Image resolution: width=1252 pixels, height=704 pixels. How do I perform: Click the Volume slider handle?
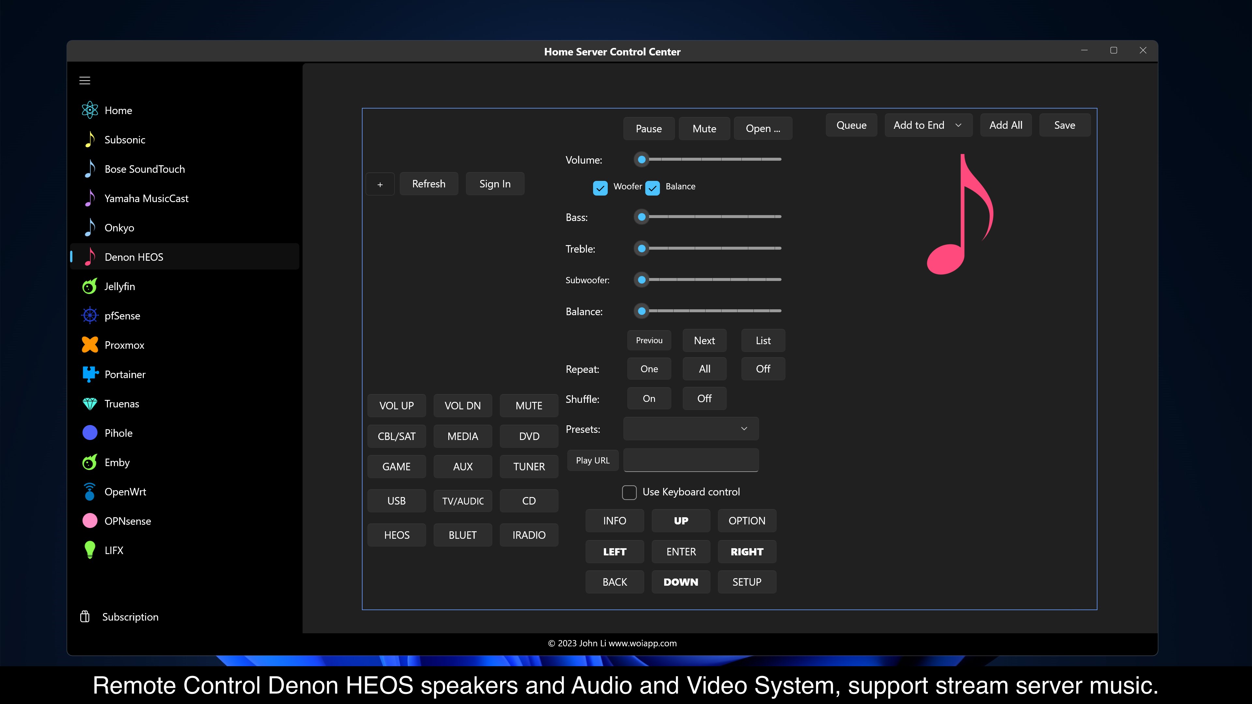tap(642, 159)
